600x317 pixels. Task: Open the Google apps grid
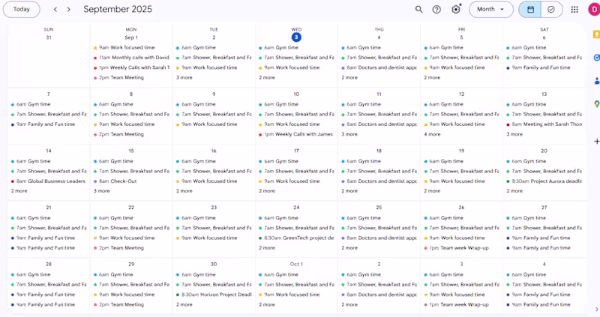[x=574, y=10]
